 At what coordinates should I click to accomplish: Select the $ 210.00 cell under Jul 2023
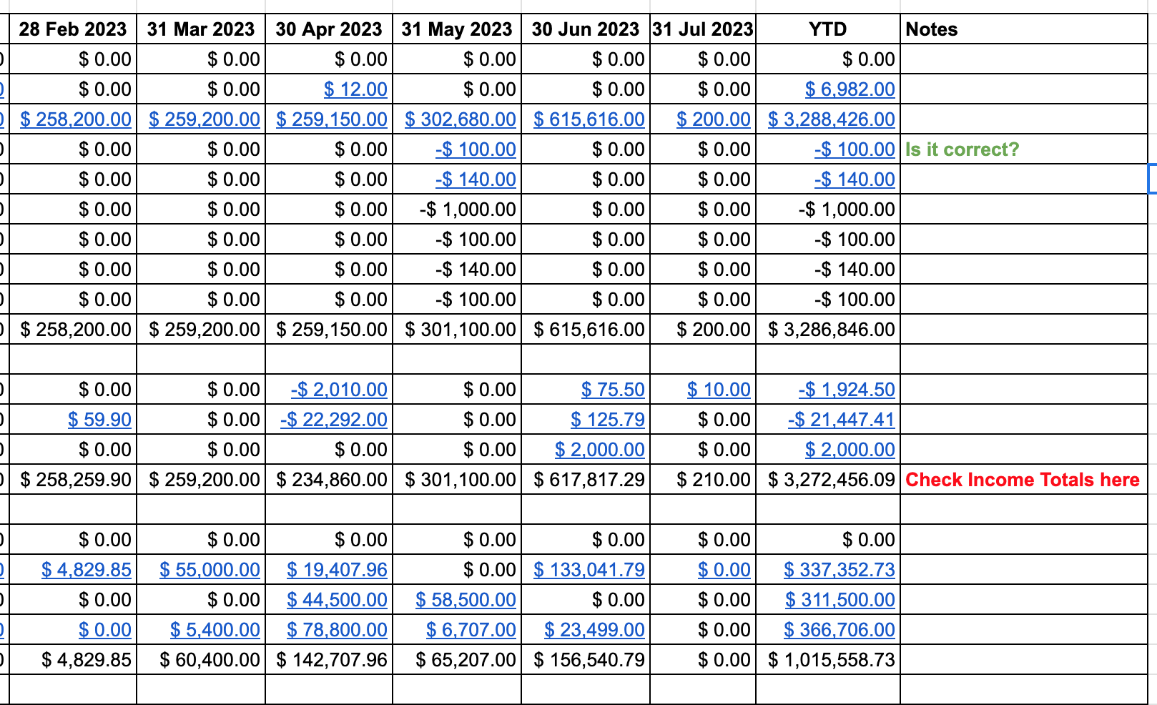[x=703, y=480]
